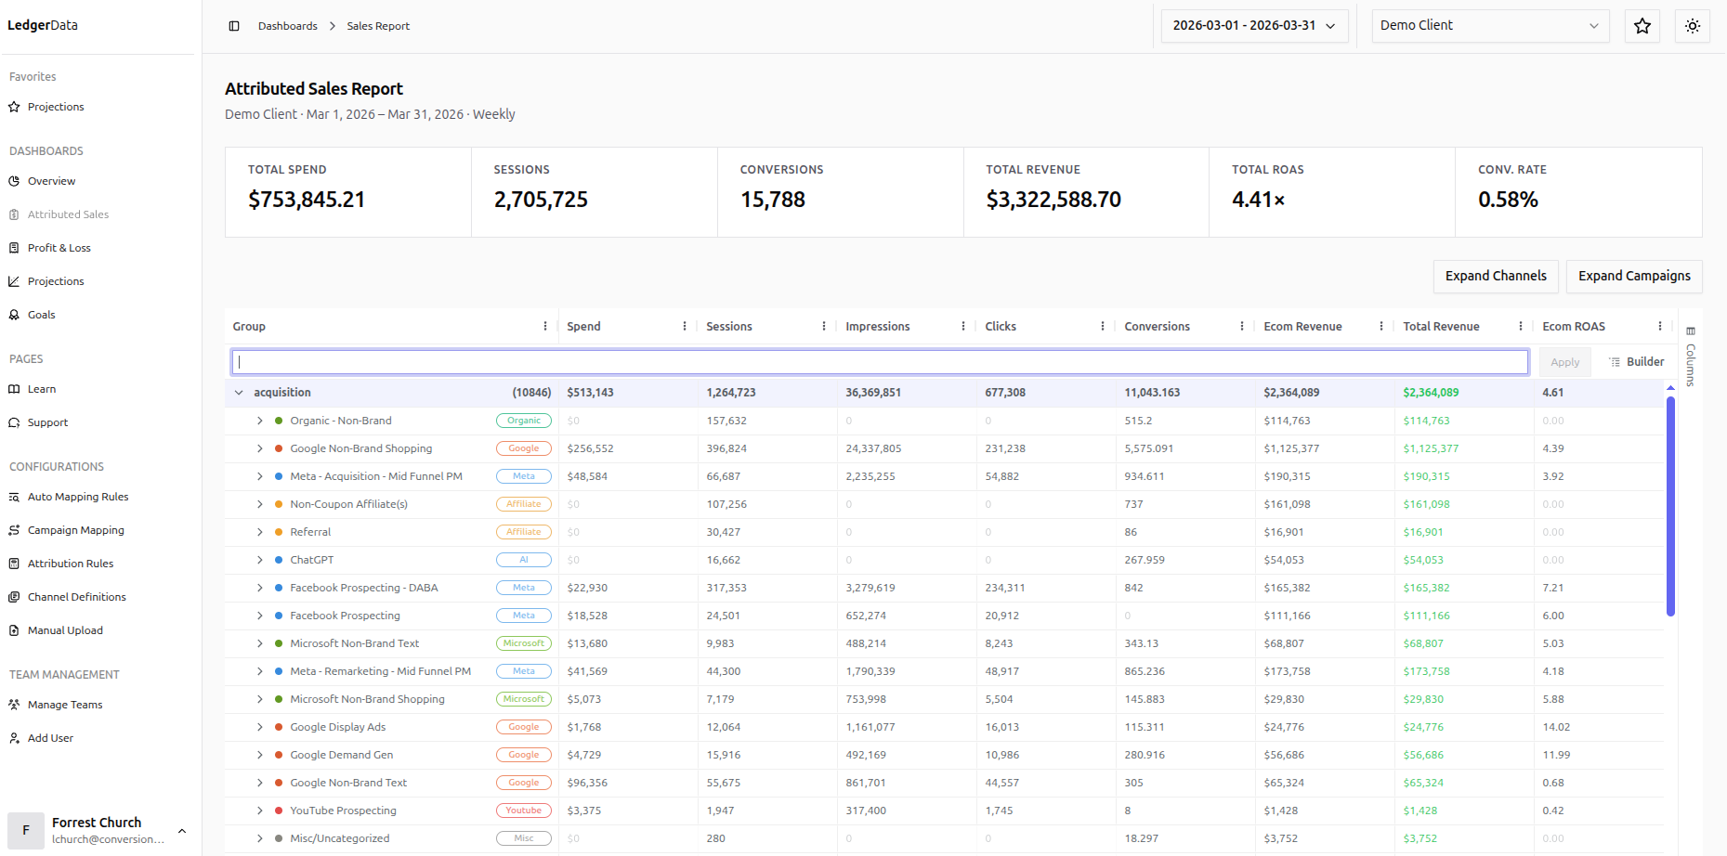Click the Expand Channels button
This screenshot has width=1727, height=856.
1496,277
